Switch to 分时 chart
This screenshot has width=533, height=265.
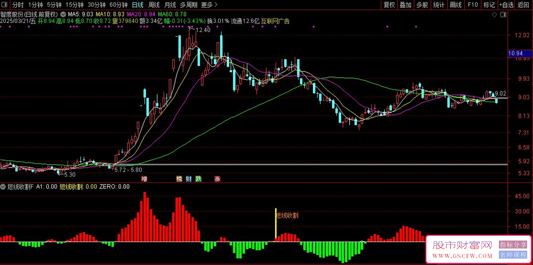(18, 5)
